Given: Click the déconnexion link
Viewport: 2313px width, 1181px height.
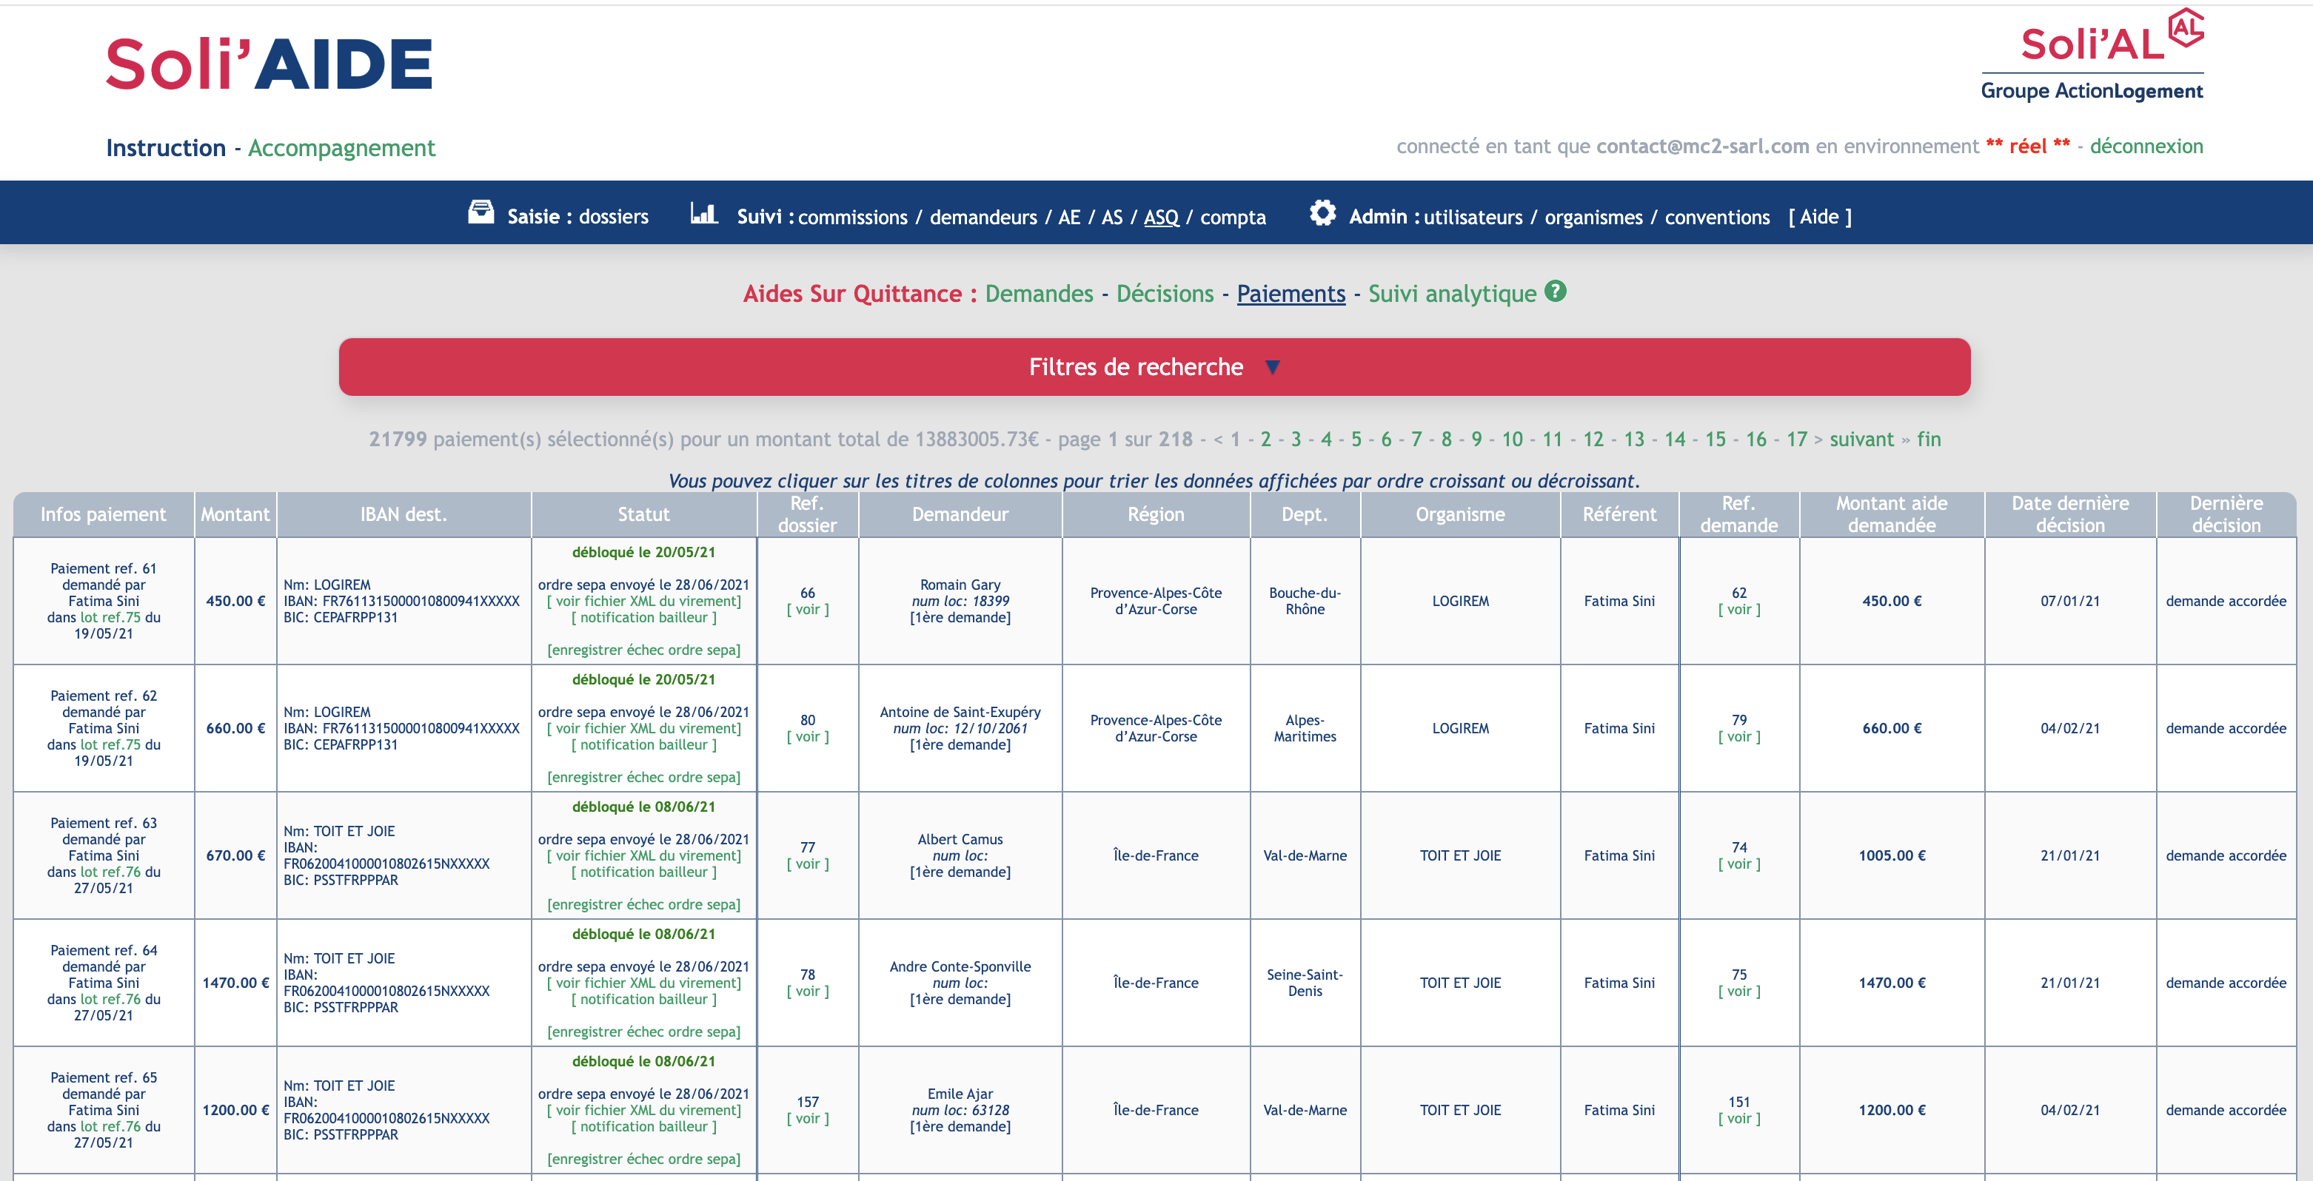Looking at the screenshot, I should [x=2146, y=147].
